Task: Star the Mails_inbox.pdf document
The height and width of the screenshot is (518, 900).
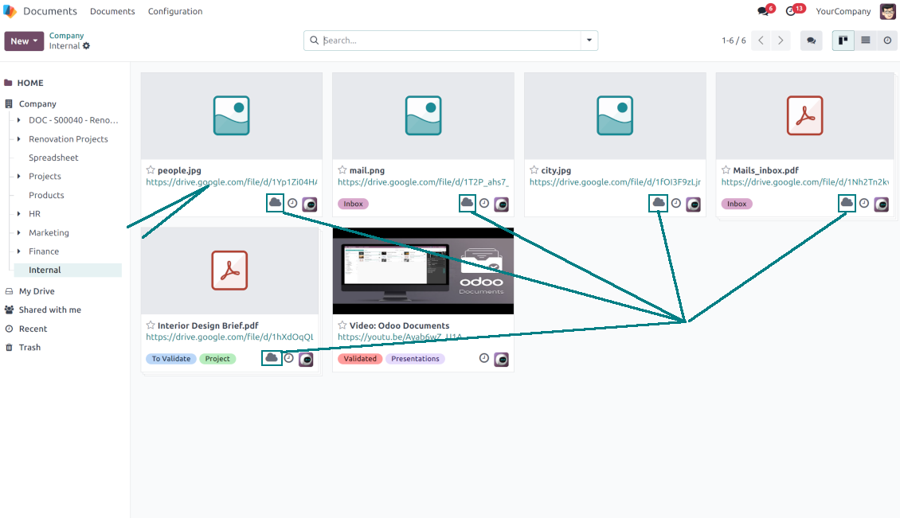Action: [x=726, y=169]
